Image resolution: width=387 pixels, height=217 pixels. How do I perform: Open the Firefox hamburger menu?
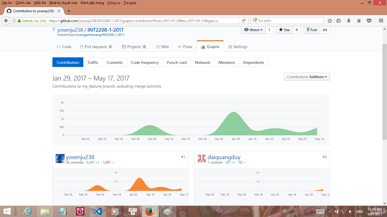coord(381,21)
